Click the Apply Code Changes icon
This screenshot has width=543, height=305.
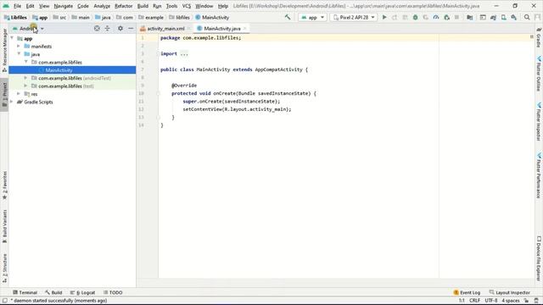tap(405, 17)
